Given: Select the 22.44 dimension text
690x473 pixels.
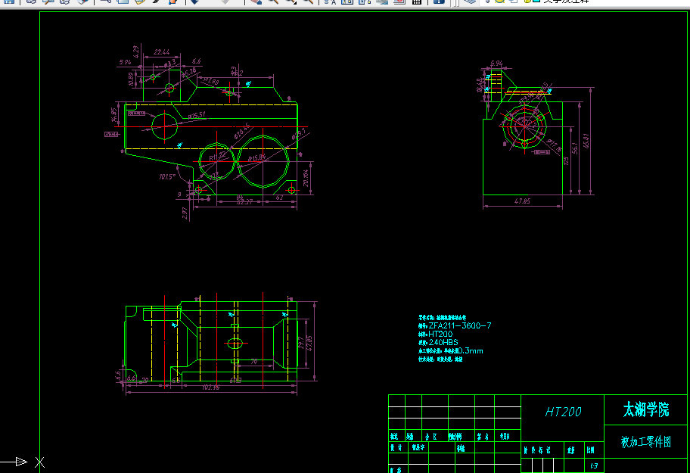Looking at the screenshot, I should pos(161,52).
